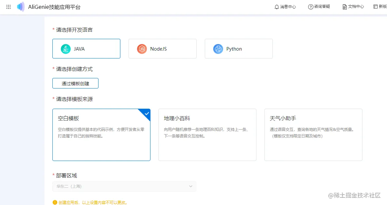Open 咨询答疑 in the top bar

click(319, 7)
